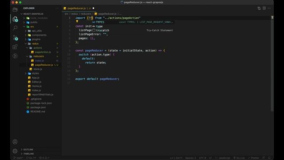
Task: Open the Manage gear icon
Action: click(x=15, y=151)
